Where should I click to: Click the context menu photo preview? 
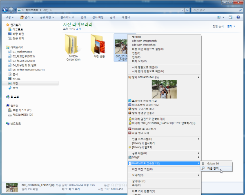[164, 89]
